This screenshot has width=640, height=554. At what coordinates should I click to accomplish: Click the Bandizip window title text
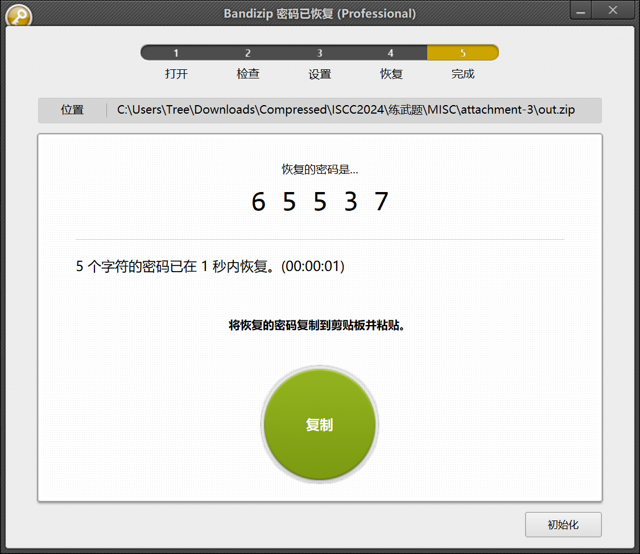(x=319, y=14)
